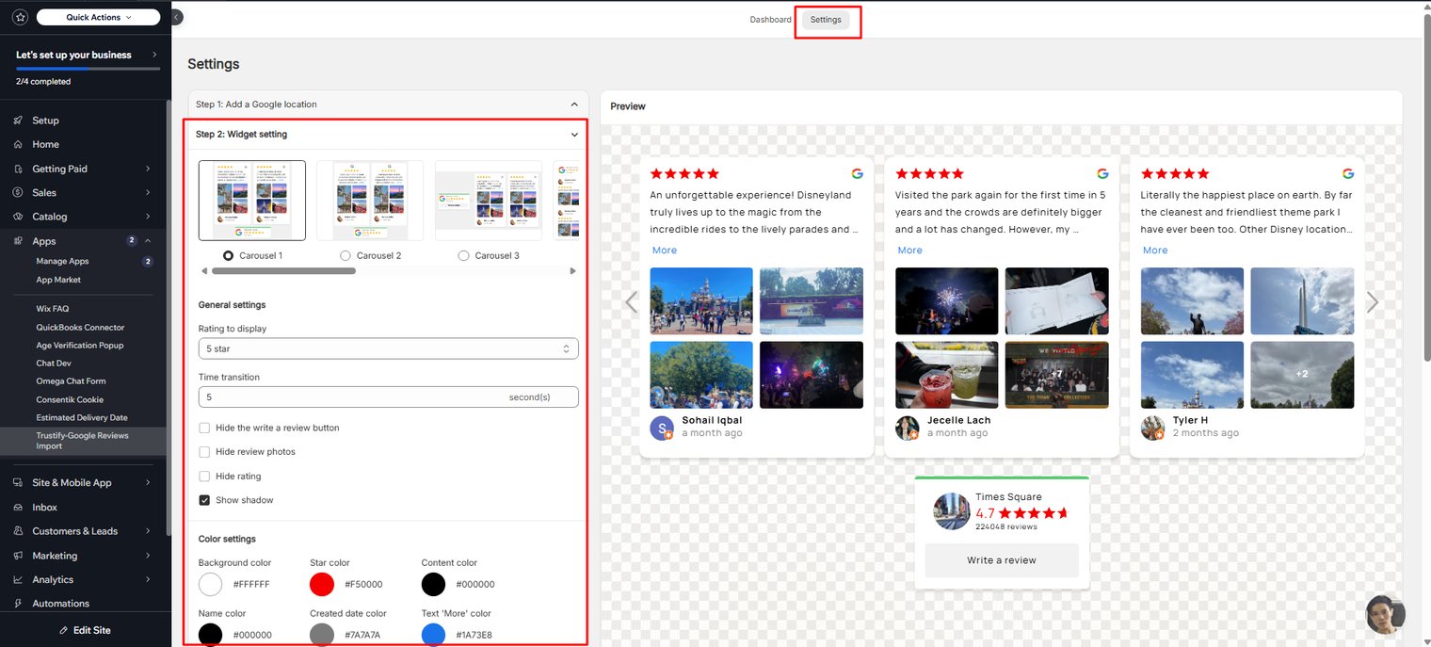Click More on Sohail Iqbal's review

coord(665,251)
